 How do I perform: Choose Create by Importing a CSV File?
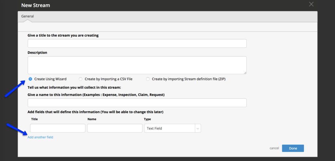click(81, 79)
